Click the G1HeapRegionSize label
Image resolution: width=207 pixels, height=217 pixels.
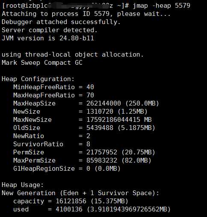point(44,169)
